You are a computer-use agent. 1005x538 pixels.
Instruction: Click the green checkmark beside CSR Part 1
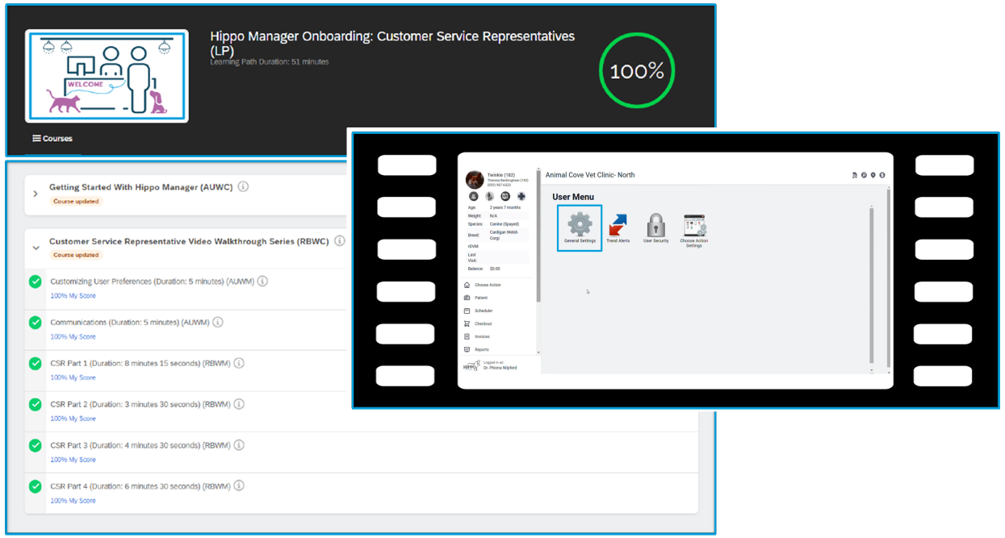tap(36, 364)
